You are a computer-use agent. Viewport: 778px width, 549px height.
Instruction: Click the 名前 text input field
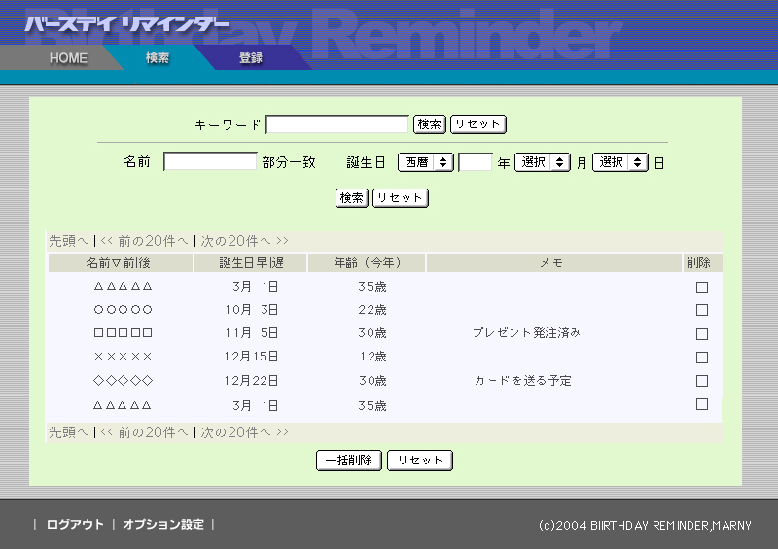(210, 162)
